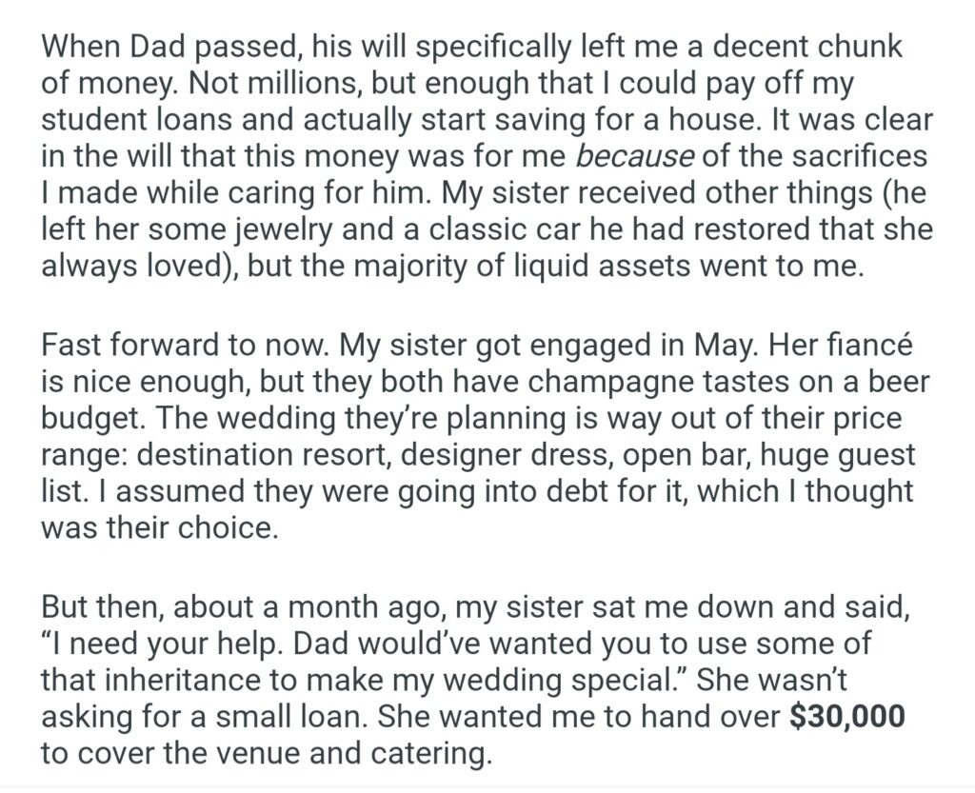Click the words "But then"
Image resolution: width=975 pixels, height=793 pixels.
pyautogui.click(x=98, y=605)
